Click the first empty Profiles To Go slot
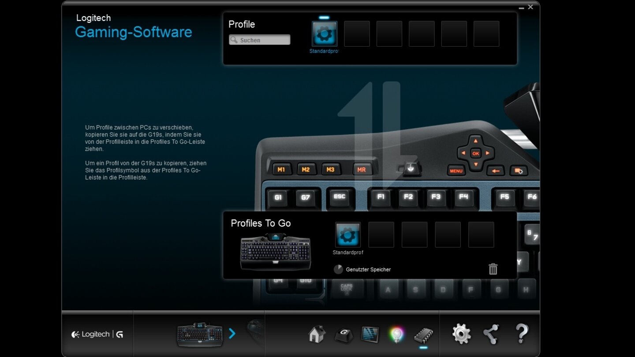 [381, 234]
